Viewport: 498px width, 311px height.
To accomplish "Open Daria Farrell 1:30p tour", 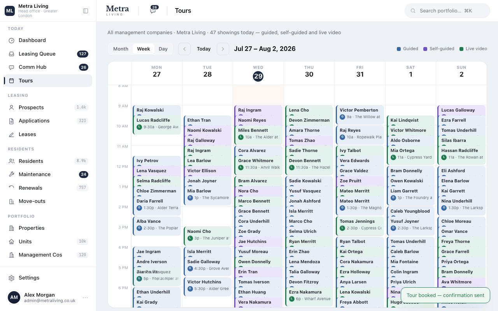I will click(x=157, y=206).
